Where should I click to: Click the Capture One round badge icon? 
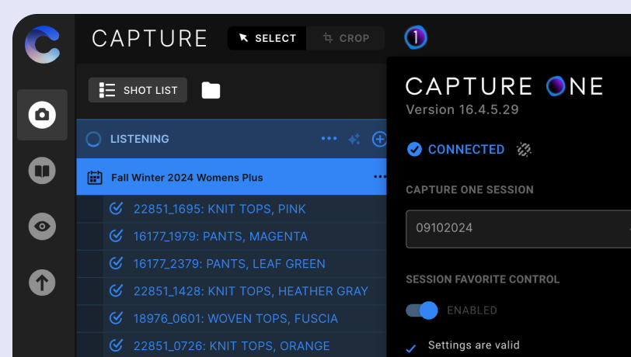(x=416, y=38)
